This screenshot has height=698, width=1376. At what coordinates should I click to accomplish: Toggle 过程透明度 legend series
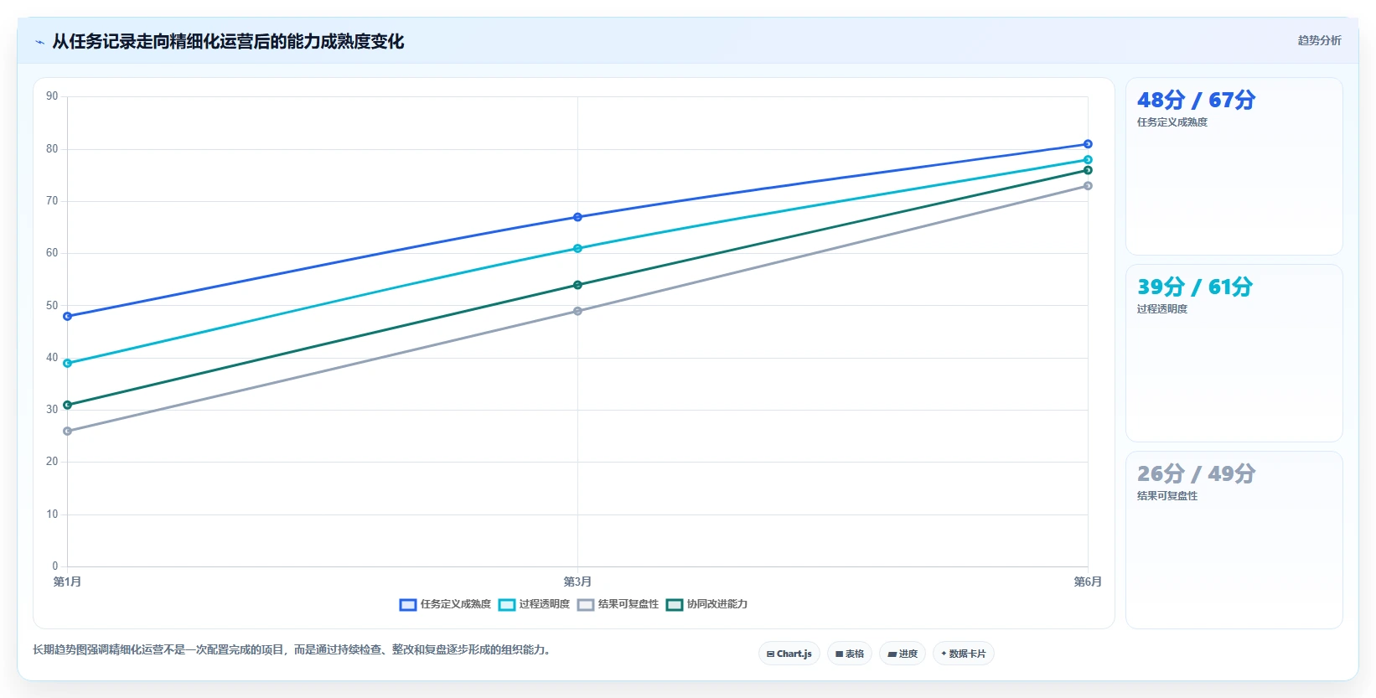pyautogui.click(x=534, y=604)
